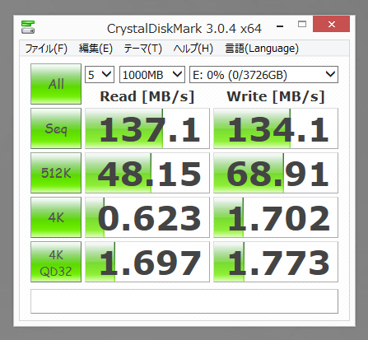Open the ヘルプ(H) menu
Screen dimensions: 368x340
pos(193,49)
